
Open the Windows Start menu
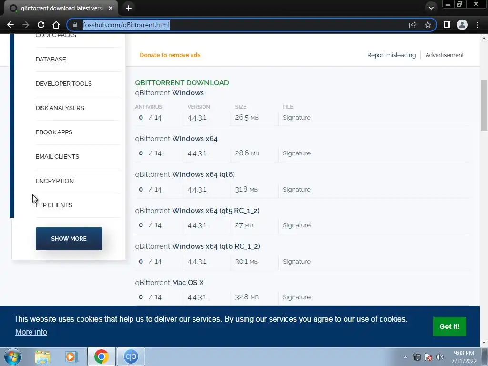(13, 356)
